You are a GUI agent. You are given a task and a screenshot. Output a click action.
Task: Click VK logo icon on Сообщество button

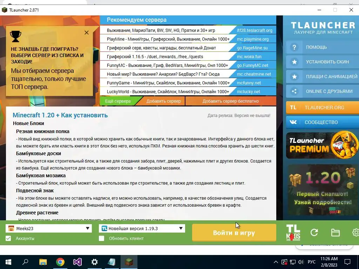[x=293, y=122]
